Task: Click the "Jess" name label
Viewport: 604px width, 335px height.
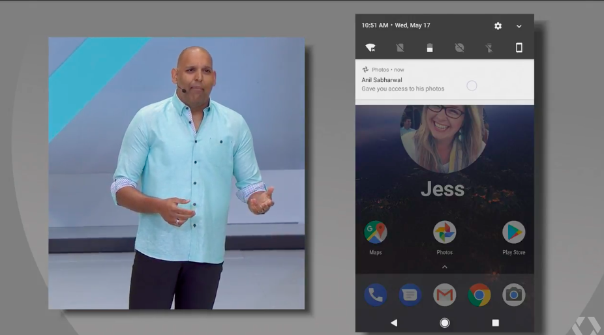Action: coord(443,189)
